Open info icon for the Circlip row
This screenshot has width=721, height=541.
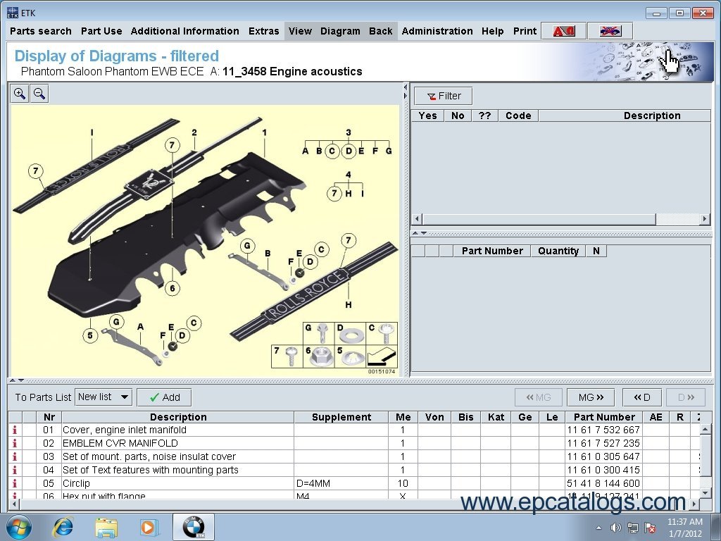[x=15, y=483]
